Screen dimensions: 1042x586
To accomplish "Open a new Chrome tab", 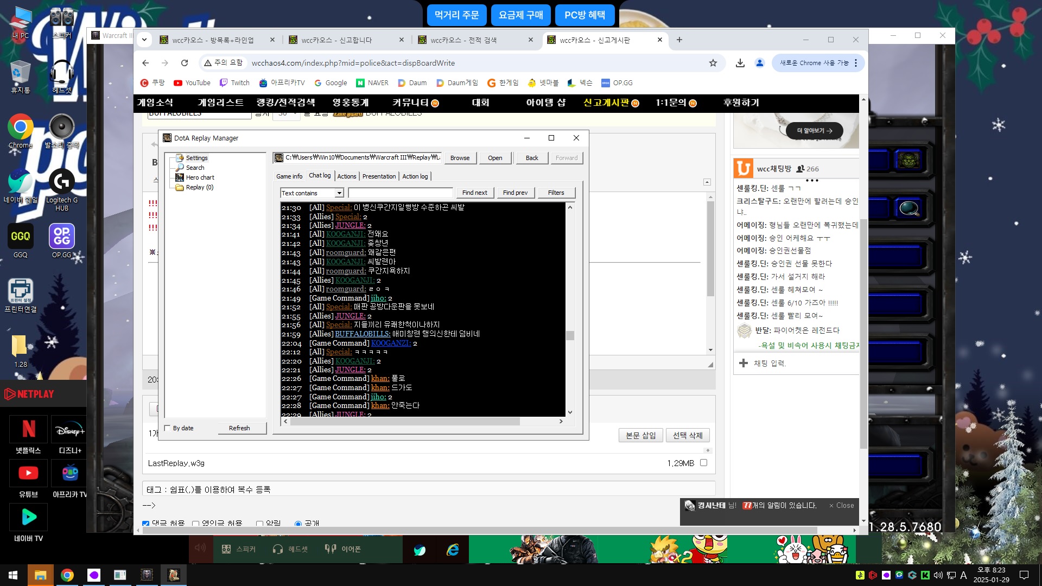I will click(x=679, y=40).
